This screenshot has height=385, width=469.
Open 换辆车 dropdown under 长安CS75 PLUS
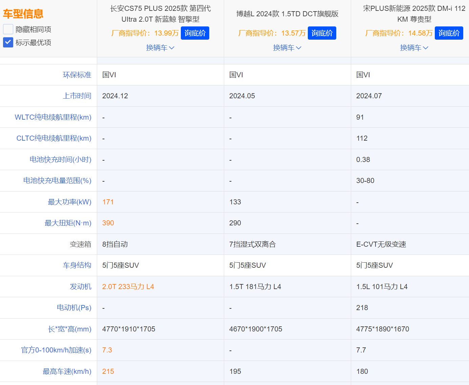pos(160,48)
